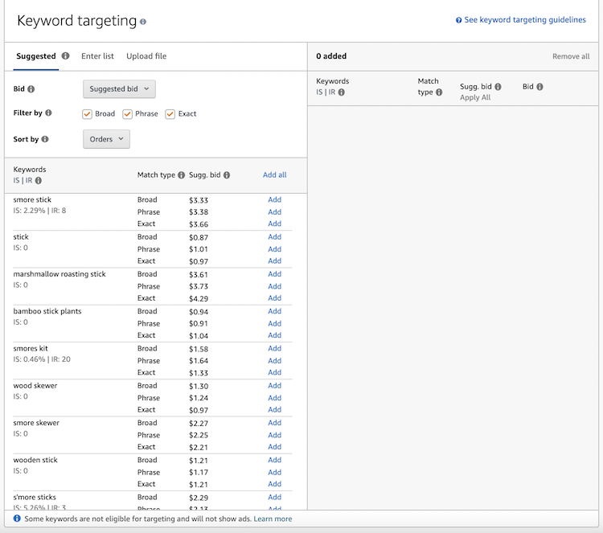Open See keyword targeting guidelines link
Viewport: 603px width, 533px height.
coord(524,20)
